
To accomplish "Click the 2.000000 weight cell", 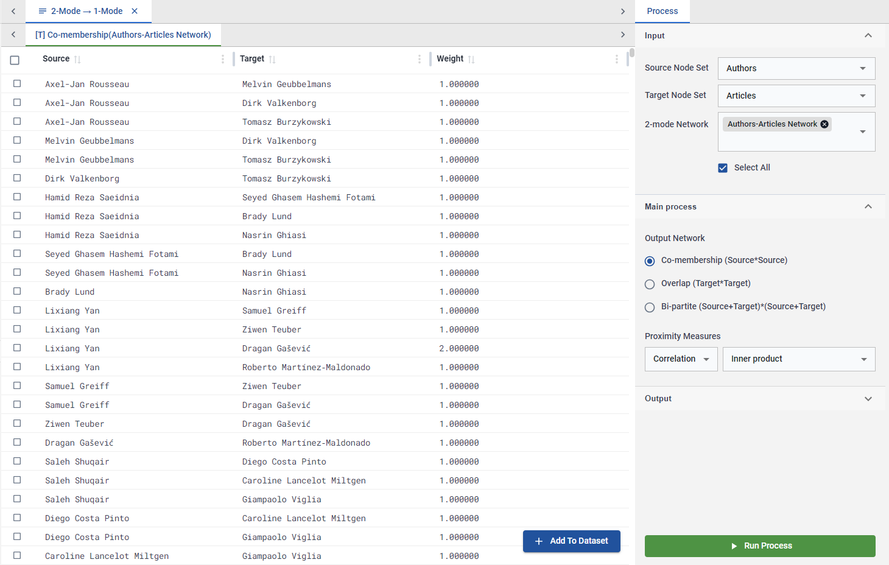I will [459, 348].
